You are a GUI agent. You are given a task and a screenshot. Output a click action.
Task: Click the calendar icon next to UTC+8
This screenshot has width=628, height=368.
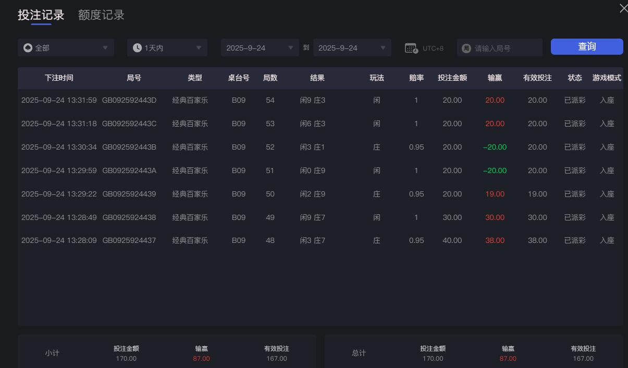(x=412, y=47)
